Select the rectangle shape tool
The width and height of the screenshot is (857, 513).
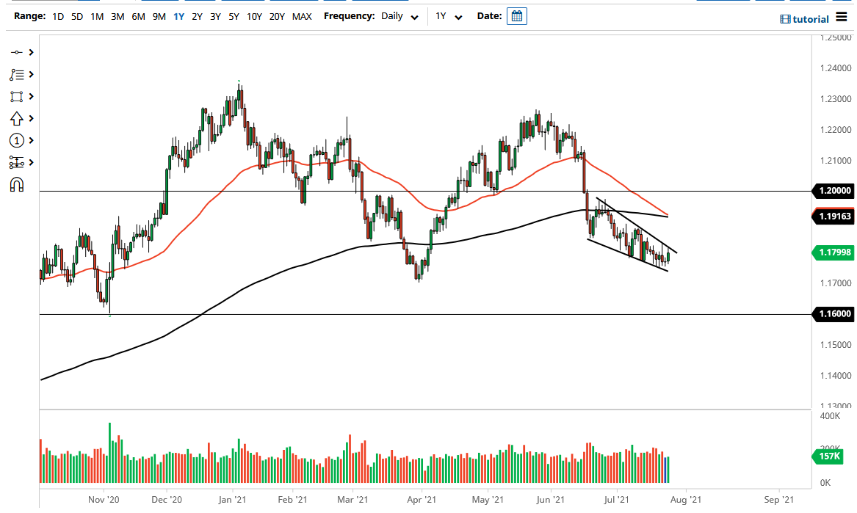click(16, 96)
